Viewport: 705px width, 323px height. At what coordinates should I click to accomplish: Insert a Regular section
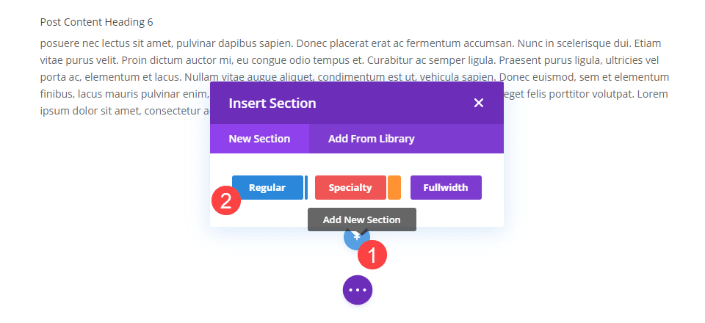pos(267,187)
